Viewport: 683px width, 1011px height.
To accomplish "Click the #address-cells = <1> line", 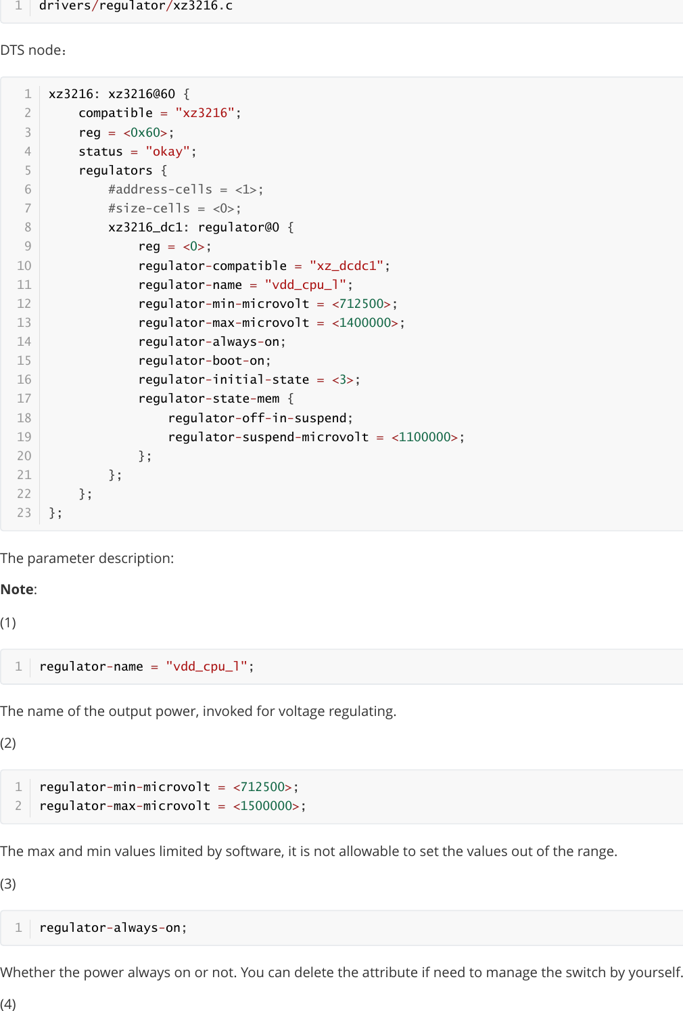I will (185, 189).
